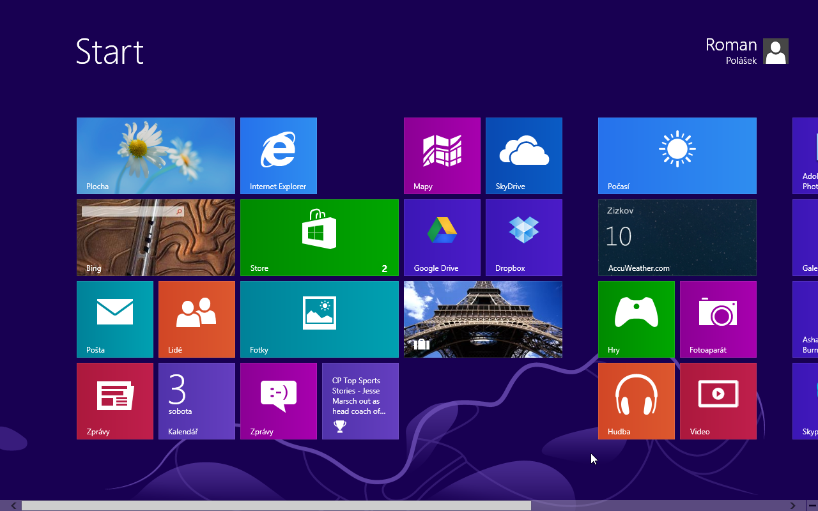This screenshot has width=818, height=511.
Task: Click the Roman Polášek user account picture
Action: tap(776, 51)
